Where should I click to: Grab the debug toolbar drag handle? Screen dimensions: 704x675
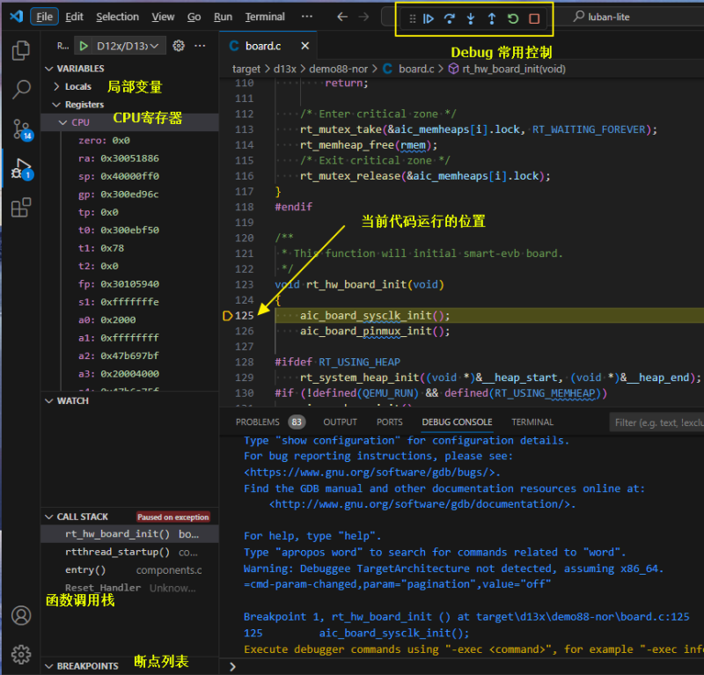[412, 18]
